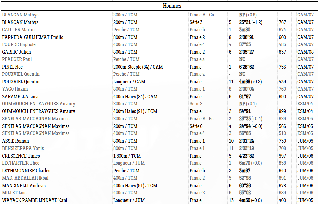Screen dimensions: 318x204
Task: Click GARRIC Julien name
Action: click(x=16, y=52)
